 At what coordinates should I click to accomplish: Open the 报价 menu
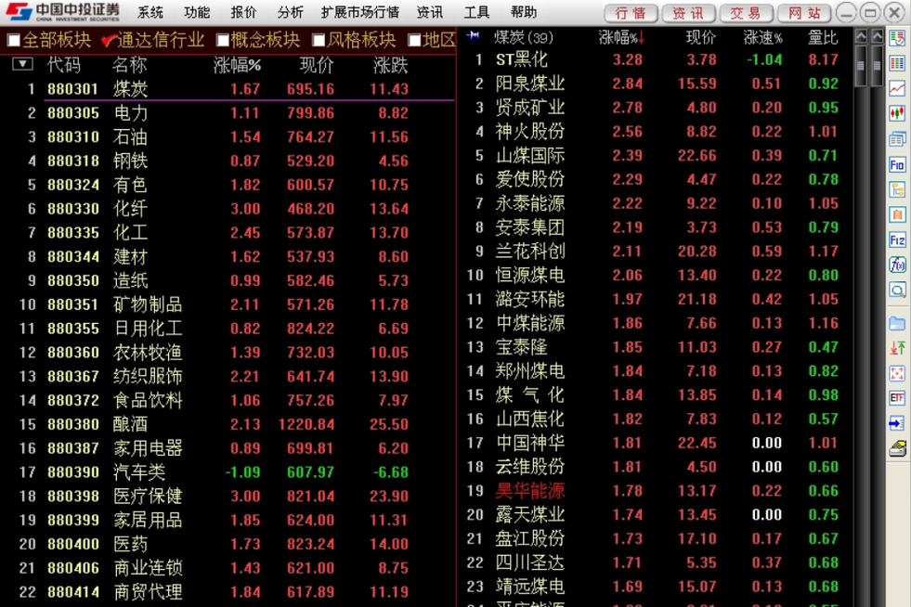coord(243,12)
